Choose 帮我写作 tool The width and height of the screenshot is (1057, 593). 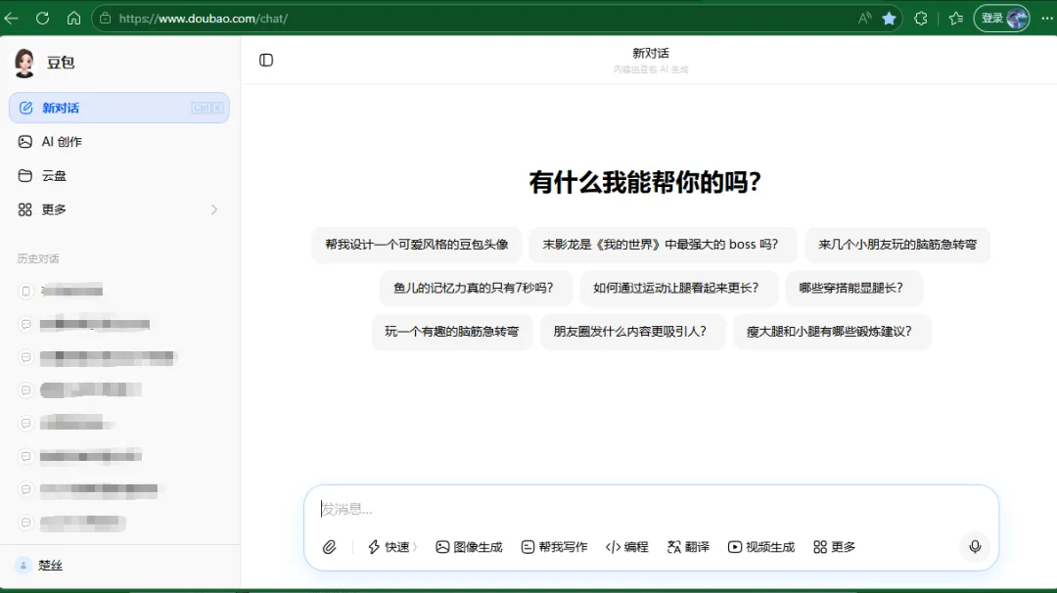click(x=554, y=547)
